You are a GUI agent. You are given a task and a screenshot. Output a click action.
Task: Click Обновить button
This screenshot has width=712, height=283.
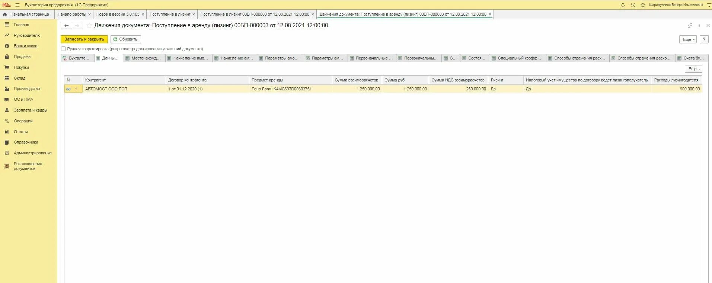pos(125,39)
